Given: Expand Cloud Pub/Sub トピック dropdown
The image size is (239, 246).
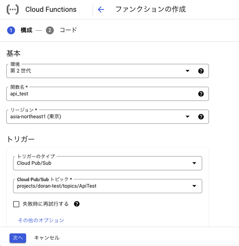Looking at the screenshot, I should point(108,186).
